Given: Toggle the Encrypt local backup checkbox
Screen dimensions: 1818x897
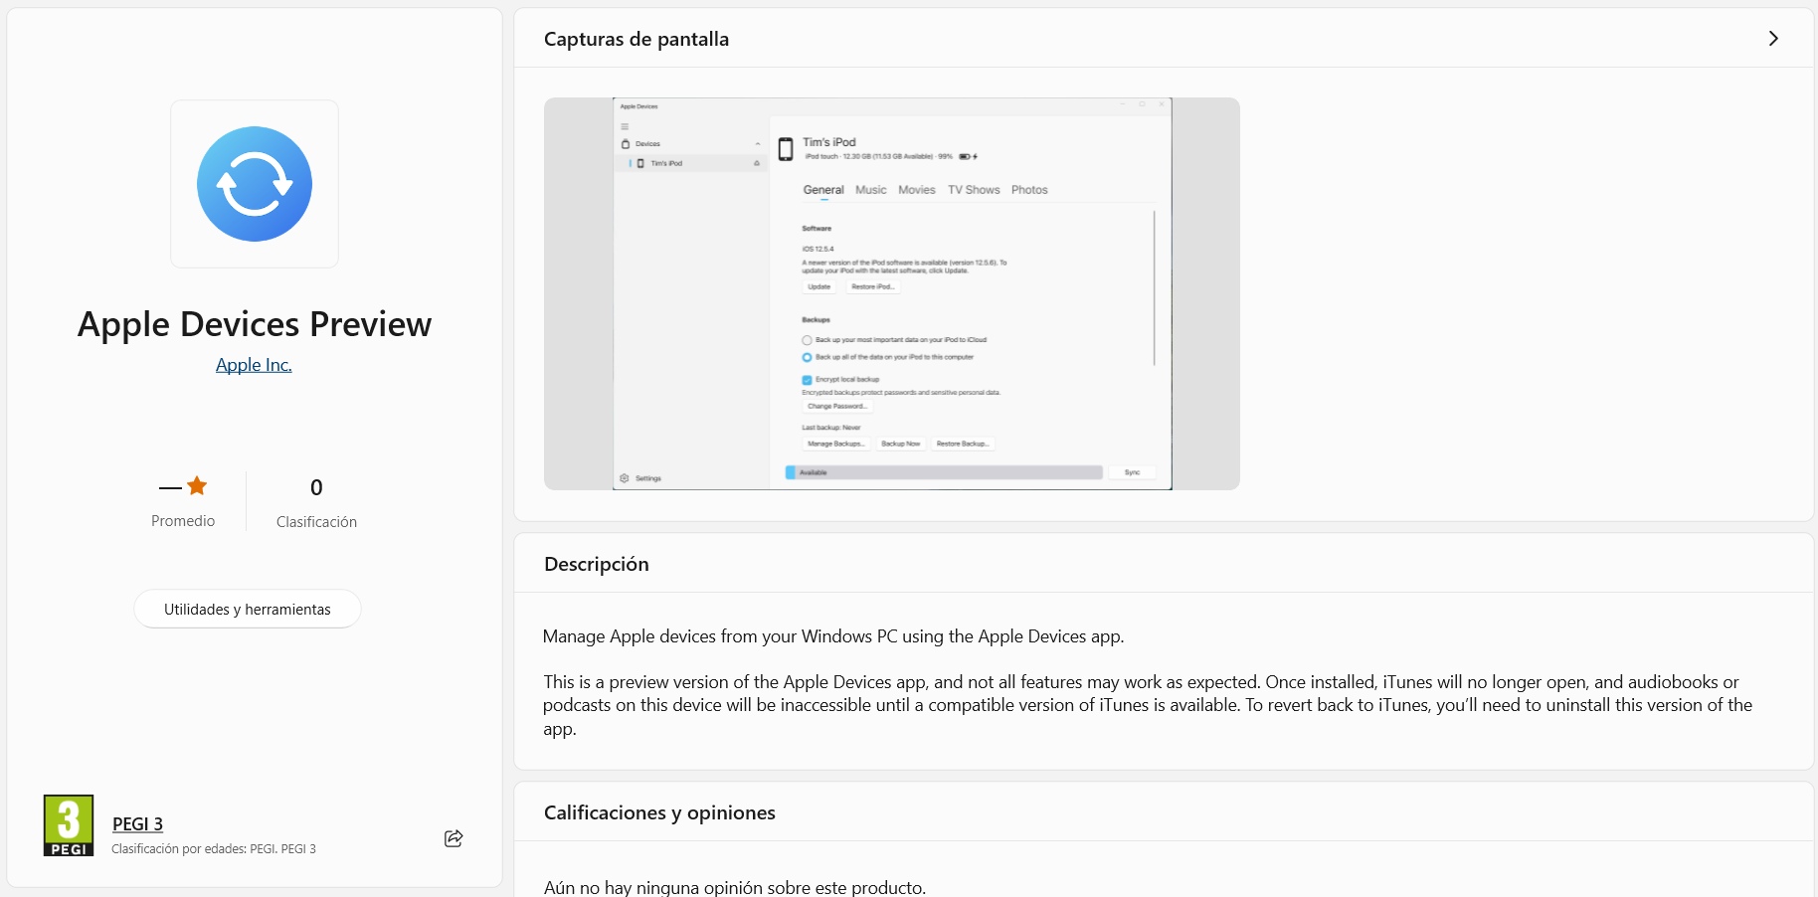Looking at the screenshot, I should pyautogui.click(x=807, y=380).
